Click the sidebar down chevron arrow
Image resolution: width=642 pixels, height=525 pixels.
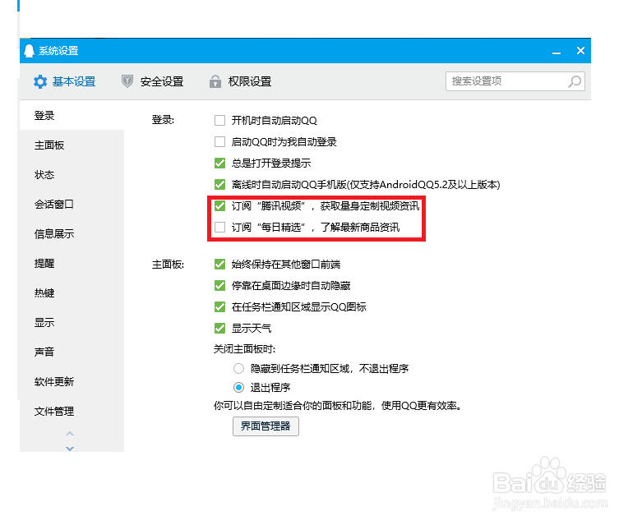pos(70,449)
